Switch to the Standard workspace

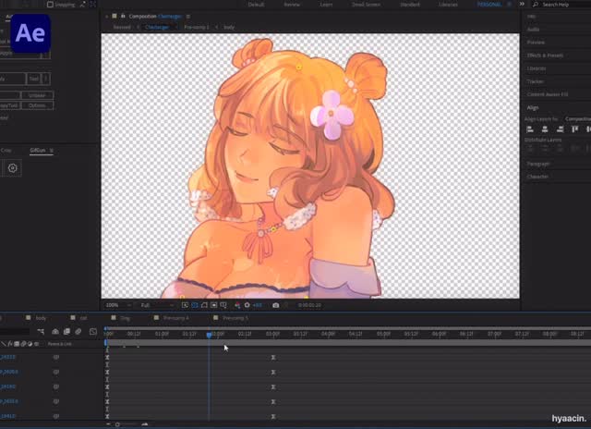tap(410, 5)
